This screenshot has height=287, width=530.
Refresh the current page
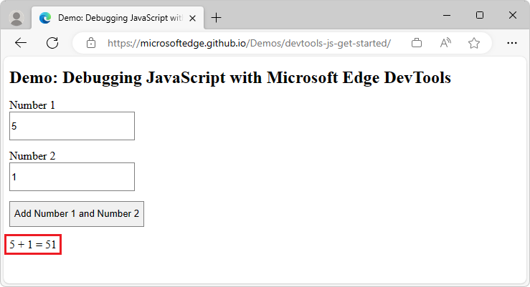[x=52, y=43]
